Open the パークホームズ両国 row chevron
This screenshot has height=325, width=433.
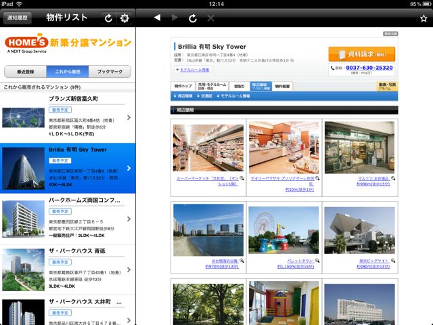(129, 219)
